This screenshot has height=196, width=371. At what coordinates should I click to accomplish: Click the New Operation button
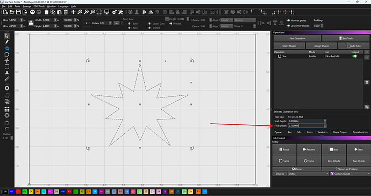click(x=297, y=39)
